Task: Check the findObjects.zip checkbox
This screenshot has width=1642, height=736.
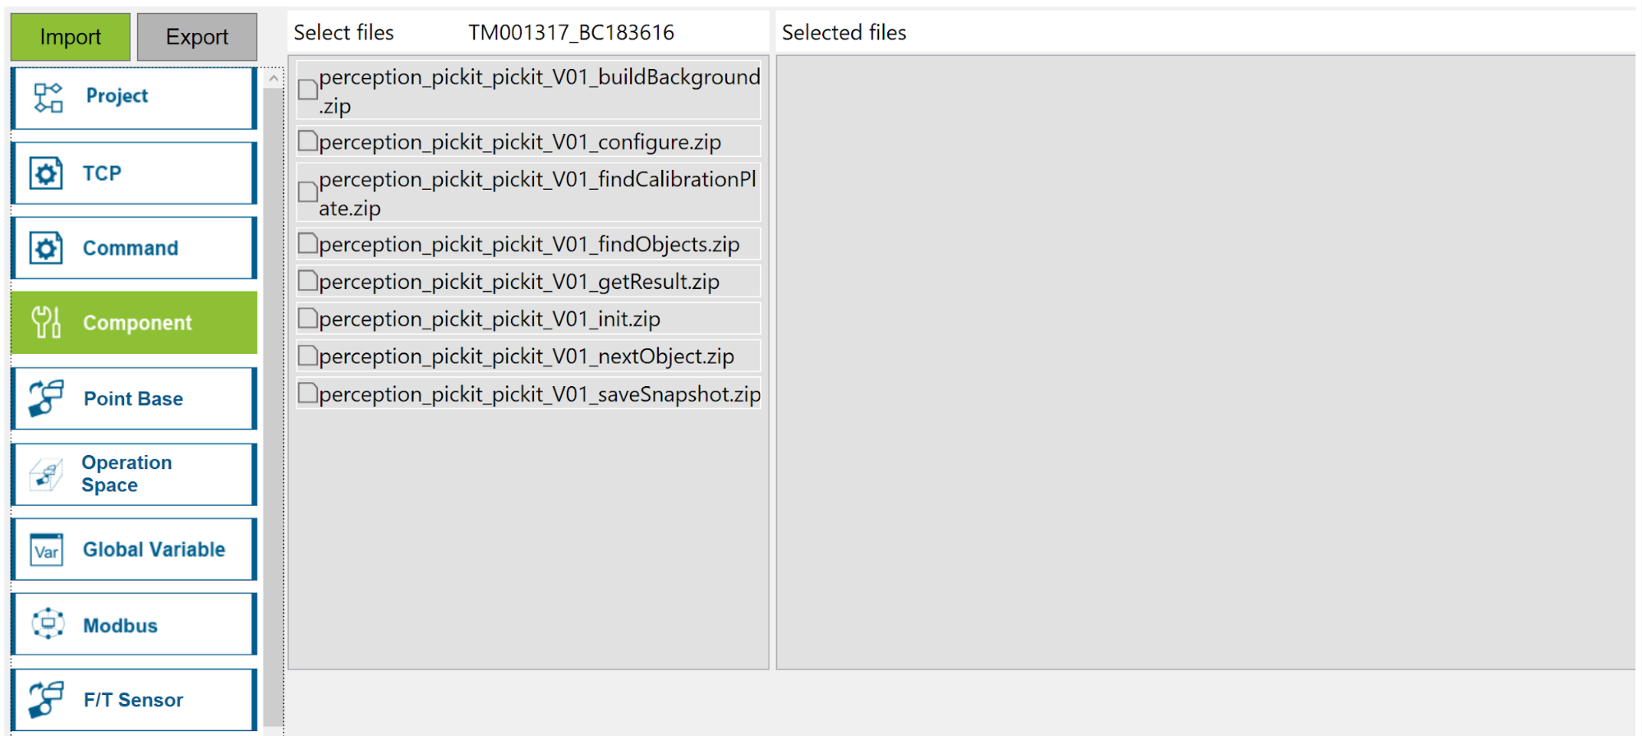Action: coord(307,243)
